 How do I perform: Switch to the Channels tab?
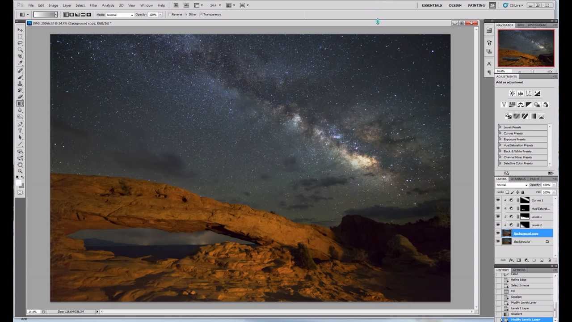pyautogui.click(x=518, y=179)
